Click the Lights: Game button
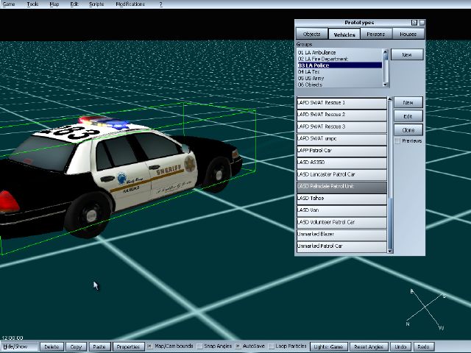Viewport: 471px width, 353px height. pyautogui.click(x=329, y=346)
